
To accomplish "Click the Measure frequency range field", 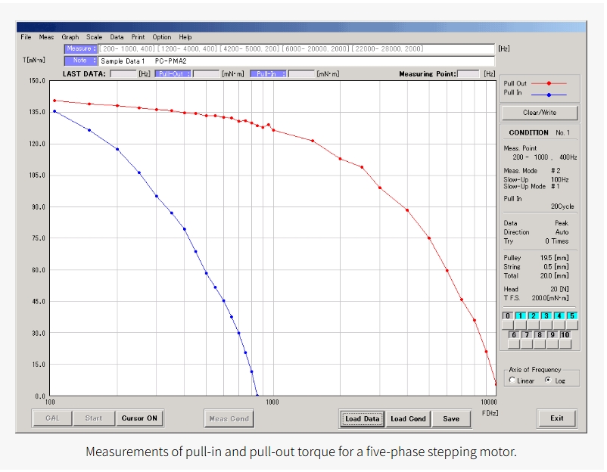I will [x=296, y=48].
